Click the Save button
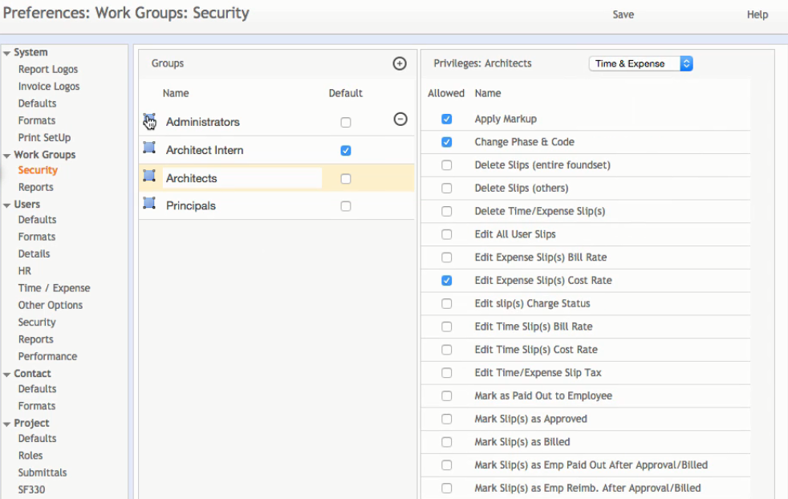Screen dimensions: 788x499 [623, 14]
